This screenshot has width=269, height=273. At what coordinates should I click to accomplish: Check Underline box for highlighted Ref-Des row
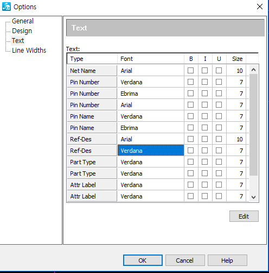[219, 151]
